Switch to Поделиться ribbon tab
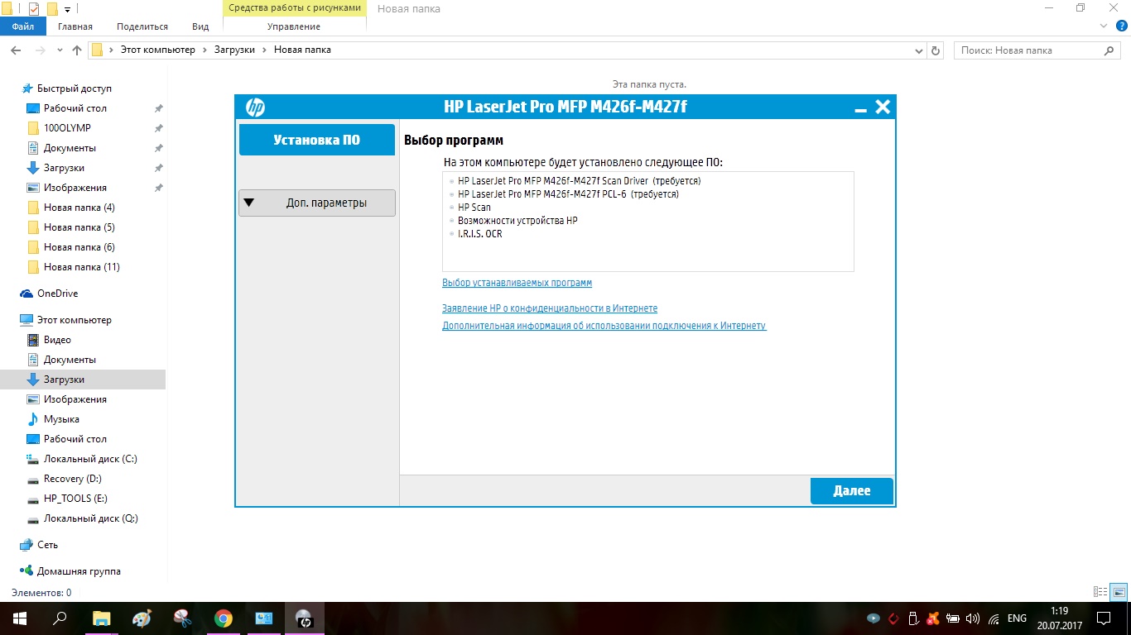Image resolution: width=1131 pixels, height=635 pixels. 142,26
